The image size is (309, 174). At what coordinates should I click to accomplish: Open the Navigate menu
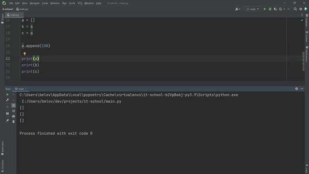click(34, 3)
